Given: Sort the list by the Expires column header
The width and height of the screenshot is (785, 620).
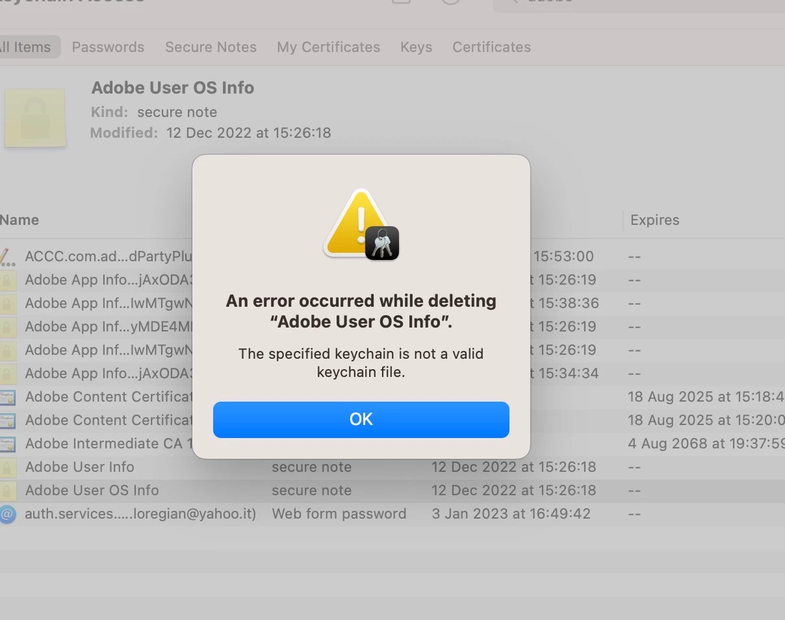Looking at the screenshot, I should 654,220.
